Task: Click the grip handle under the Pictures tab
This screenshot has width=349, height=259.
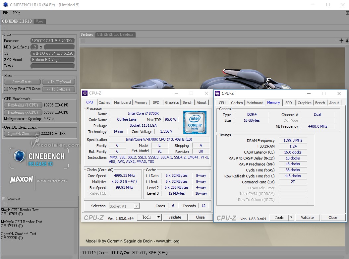Action: 83,40
